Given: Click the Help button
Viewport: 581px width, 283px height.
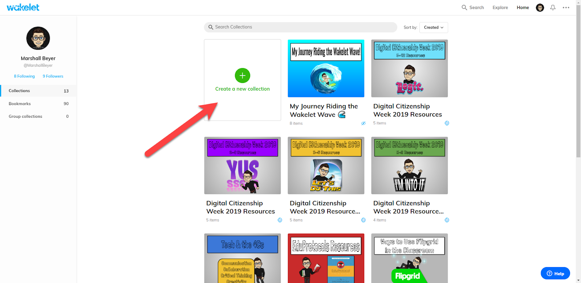Looking at the screenshot, I should coord(555,273).
